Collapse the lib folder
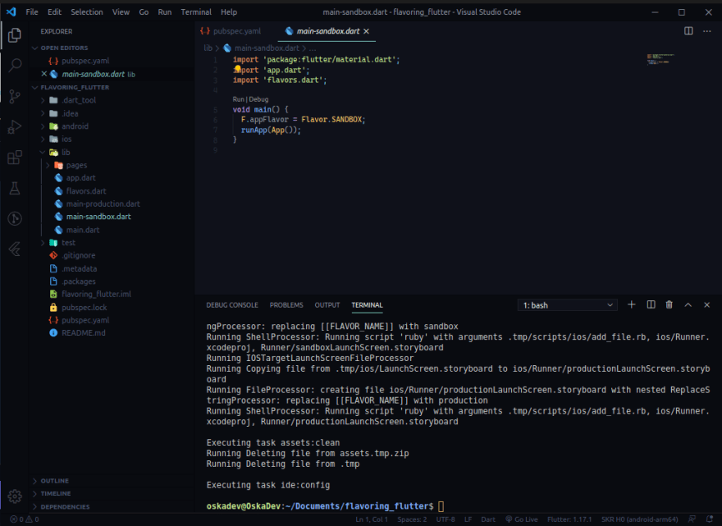This screenshot has height=526, width=722. point(43,152)
